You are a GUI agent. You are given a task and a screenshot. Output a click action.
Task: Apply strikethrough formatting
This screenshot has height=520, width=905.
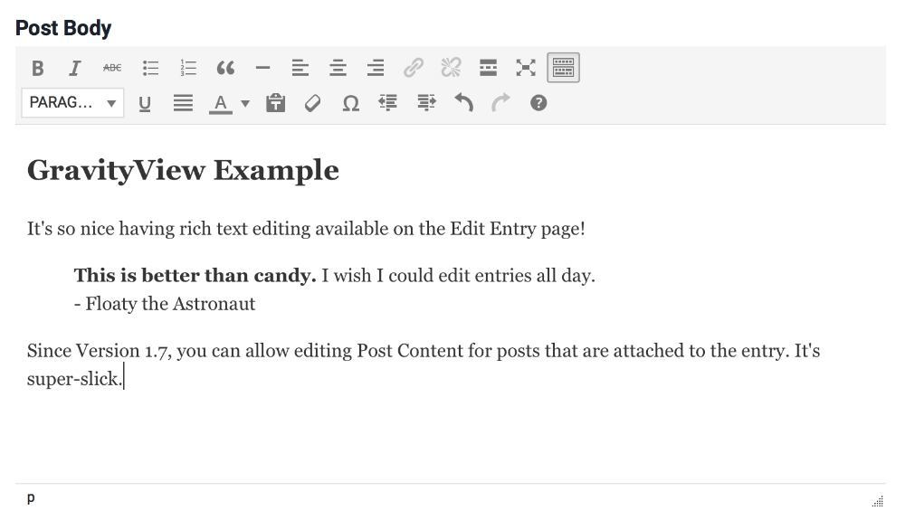112,68
